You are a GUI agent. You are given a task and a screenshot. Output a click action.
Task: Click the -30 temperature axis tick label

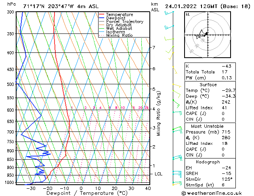click(31, 188)
